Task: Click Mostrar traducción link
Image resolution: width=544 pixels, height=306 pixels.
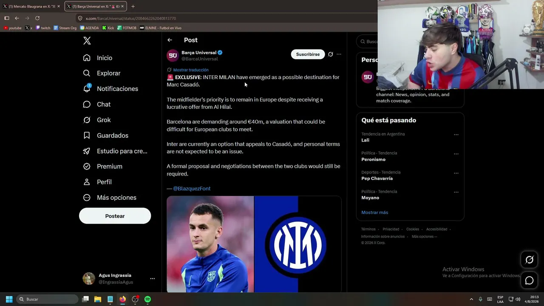Action: pos(191,70)
